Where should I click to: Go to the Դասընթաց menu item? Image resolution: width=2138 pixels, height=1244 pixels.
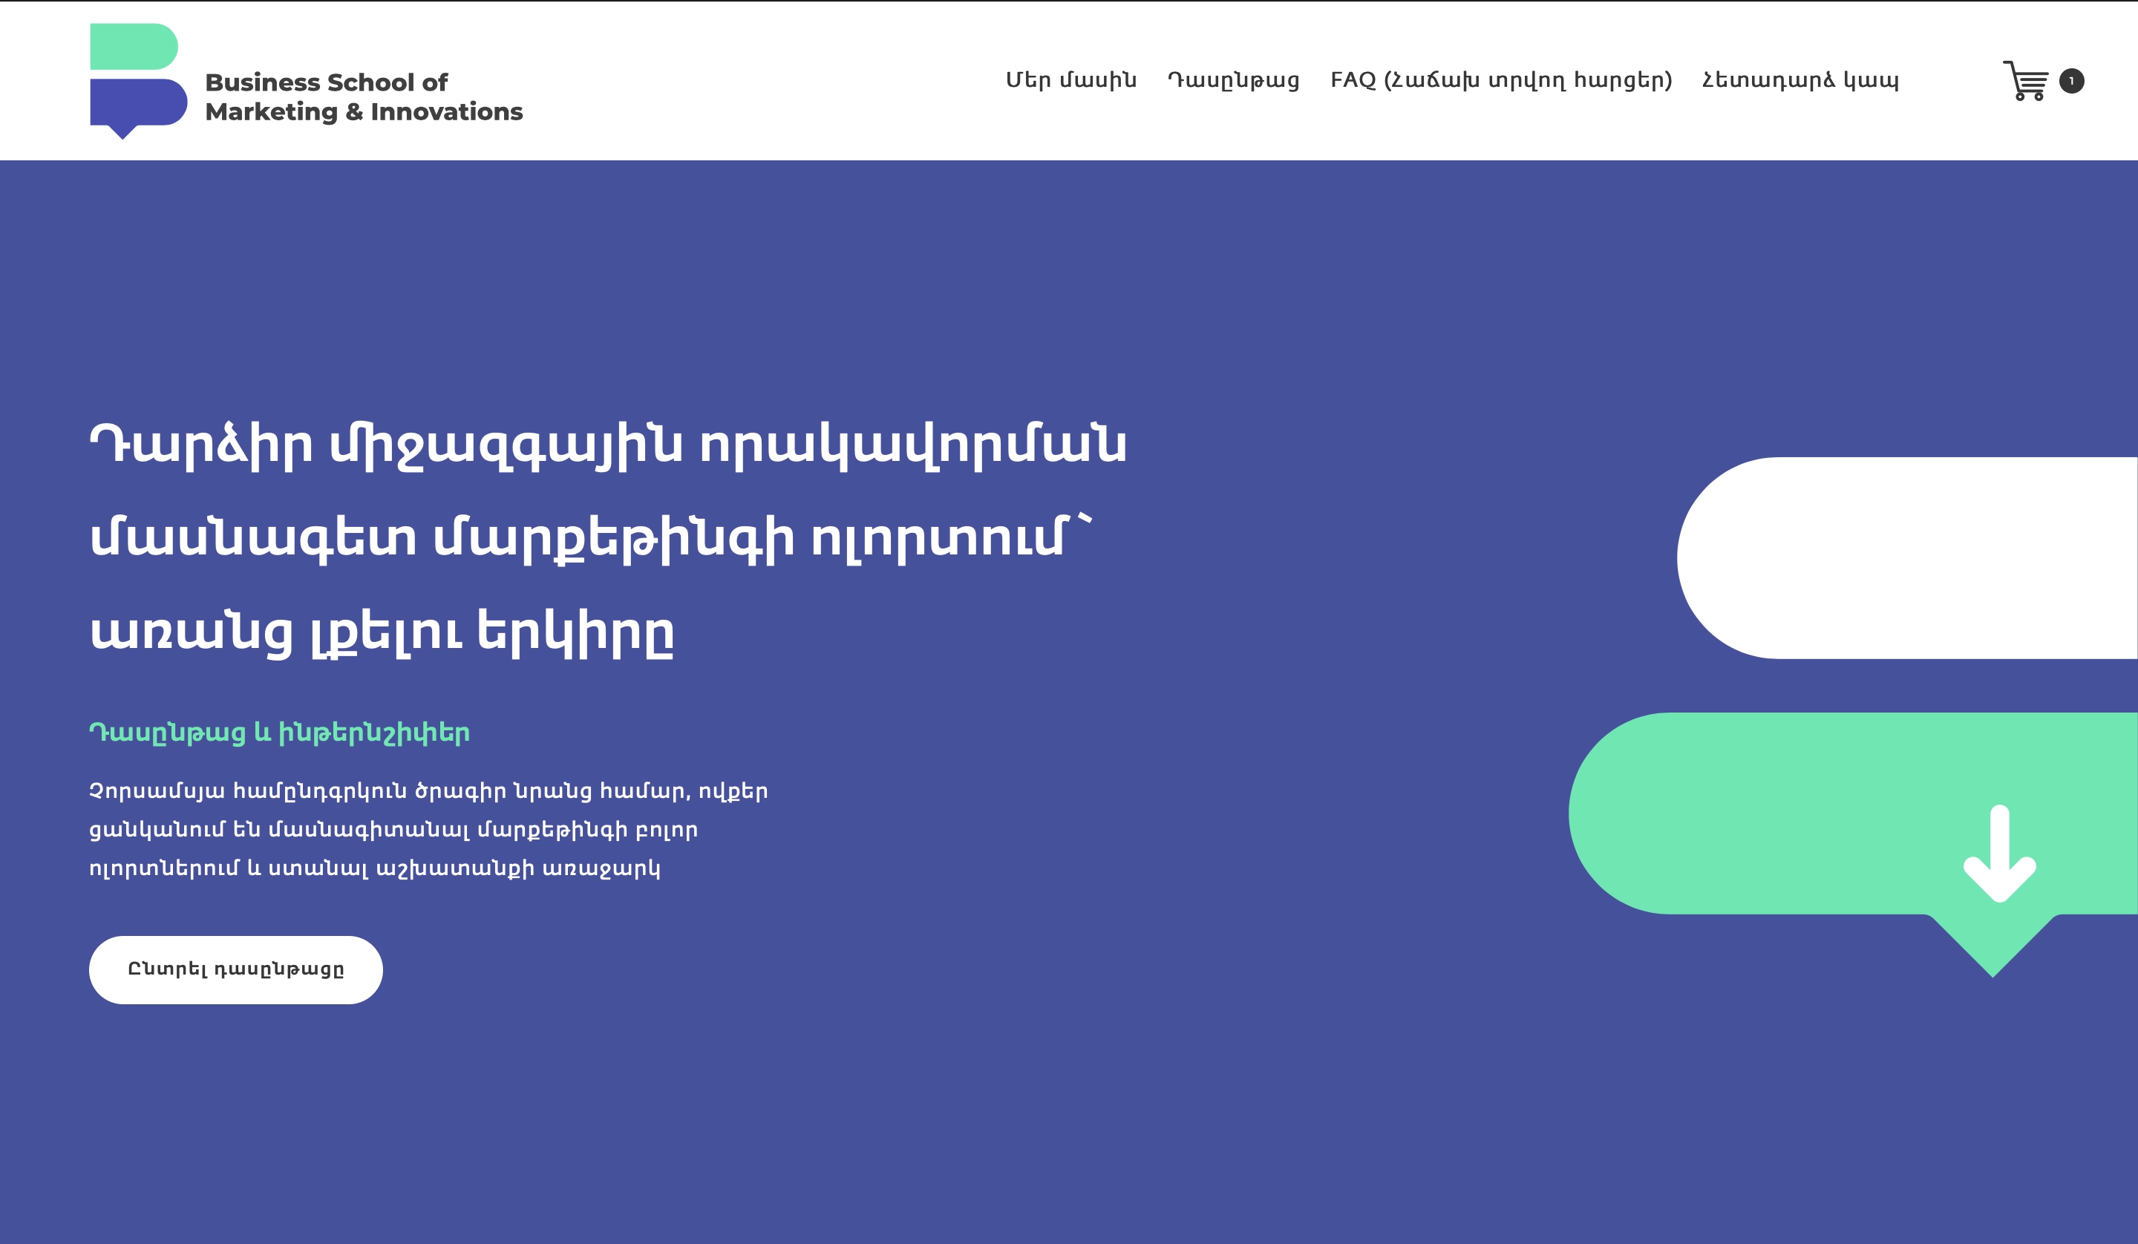1234,81
